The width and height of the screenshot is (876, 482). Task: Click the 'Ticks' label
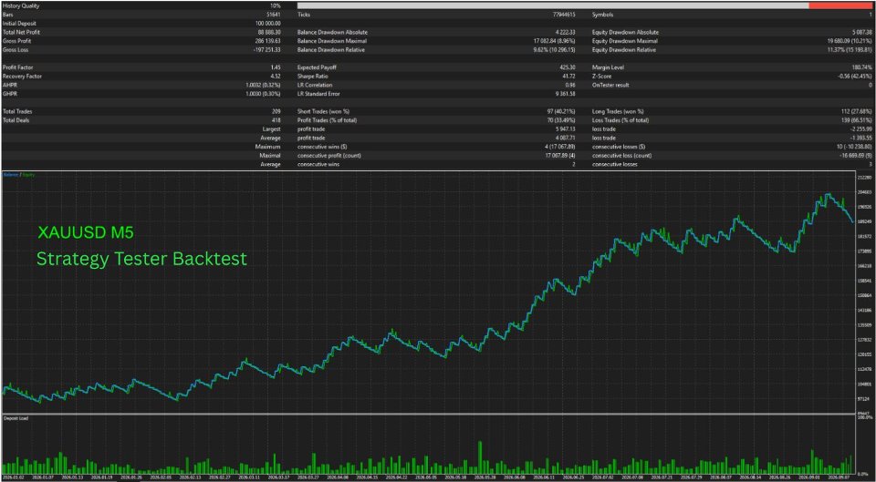[x=303, y=15]
